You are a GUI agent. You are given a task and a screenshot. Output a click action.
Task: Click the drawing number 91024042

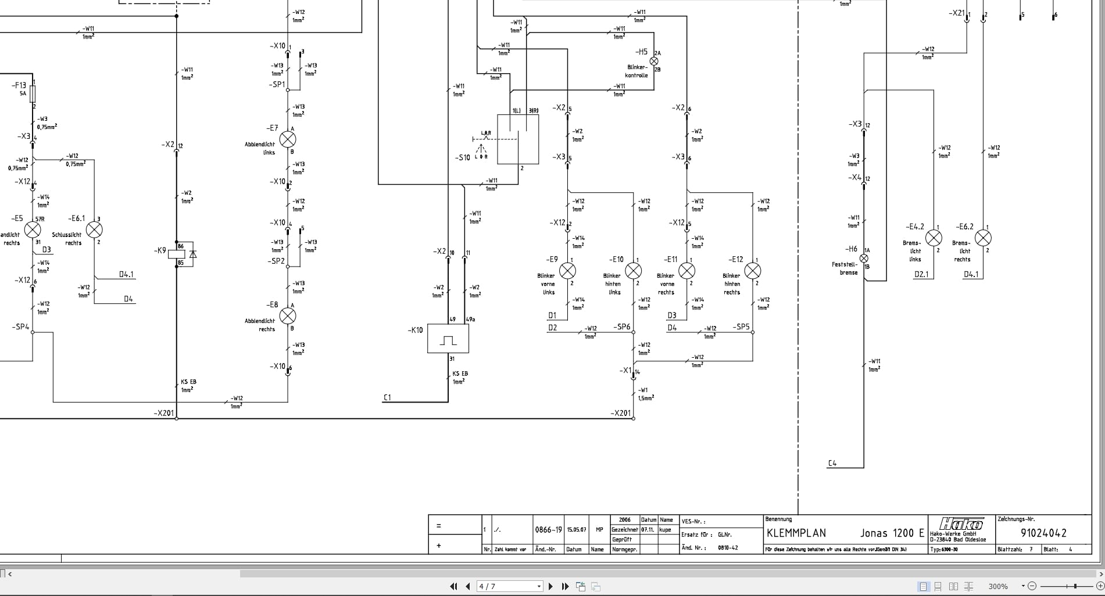1043,533
